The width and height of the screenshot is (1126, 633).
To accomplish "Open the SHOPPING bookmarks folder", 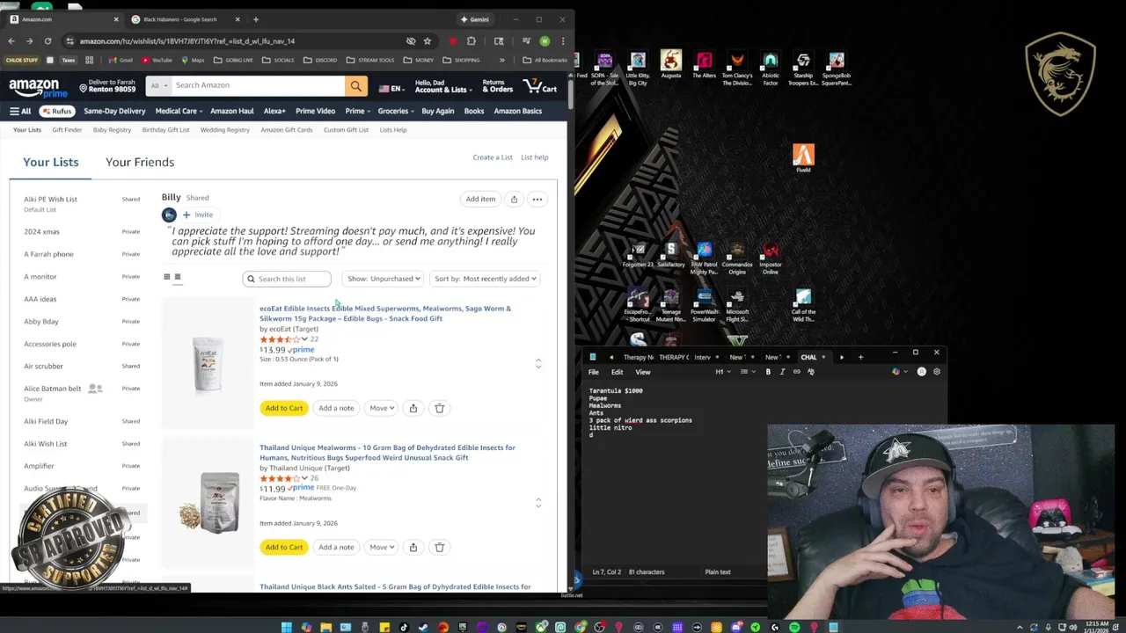I will tap(462, 61).
